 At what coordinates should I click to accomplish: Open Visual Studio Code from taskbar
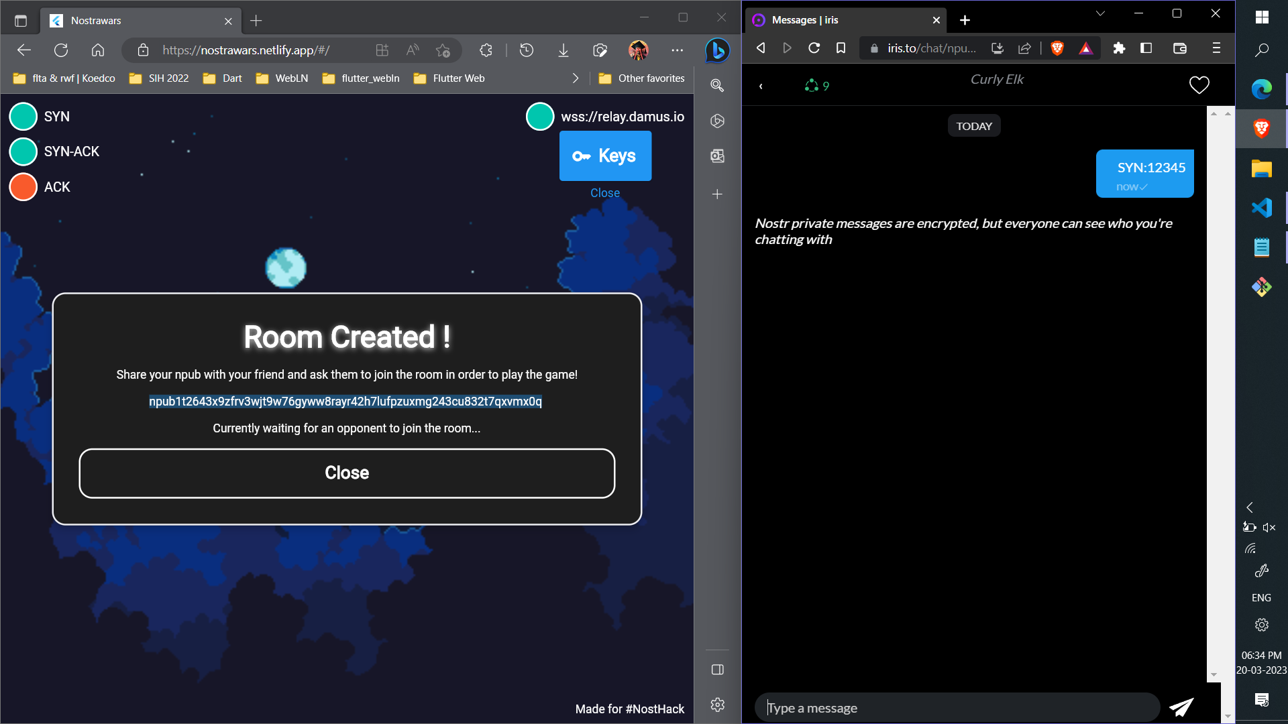(x=1261, y=208)
